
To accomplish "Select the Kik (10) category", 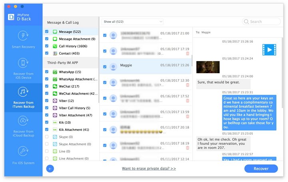I will pyautogui.click(x=71, y=122).
